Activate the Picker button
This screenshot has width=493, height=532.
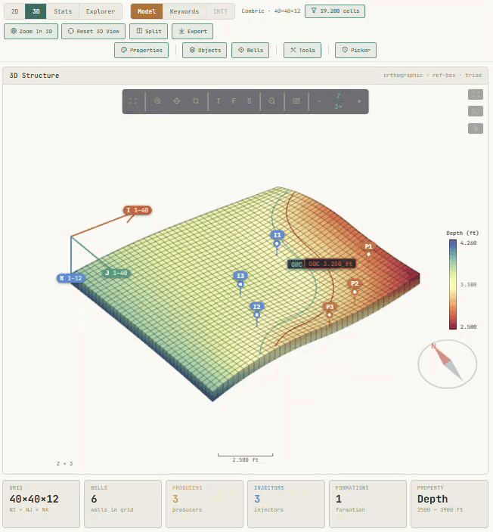tap(355, 50)
